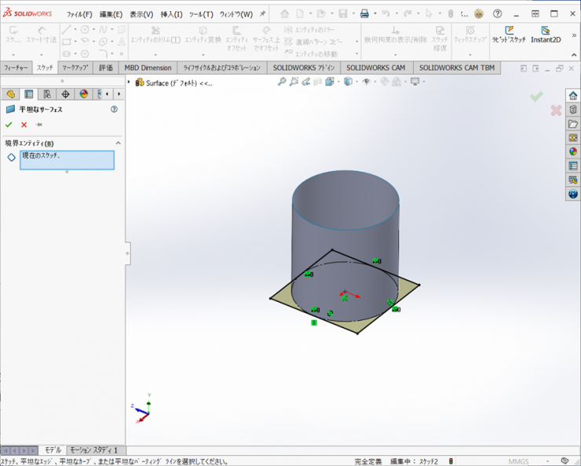The height and width of the screenshot is (466, 581).
Task: Open the ConfigurationManager tab icon
Action: (47, 94)
